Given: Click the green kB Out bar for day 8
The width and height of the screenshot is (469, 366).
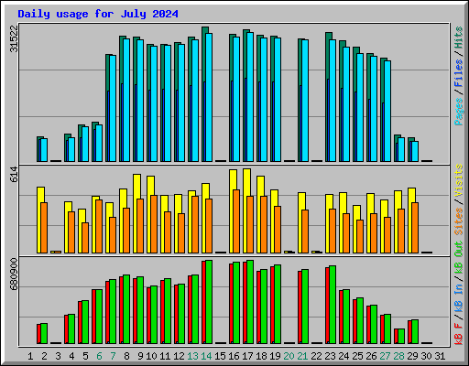Looking at the screenshot, I should (x=126, y=309).
